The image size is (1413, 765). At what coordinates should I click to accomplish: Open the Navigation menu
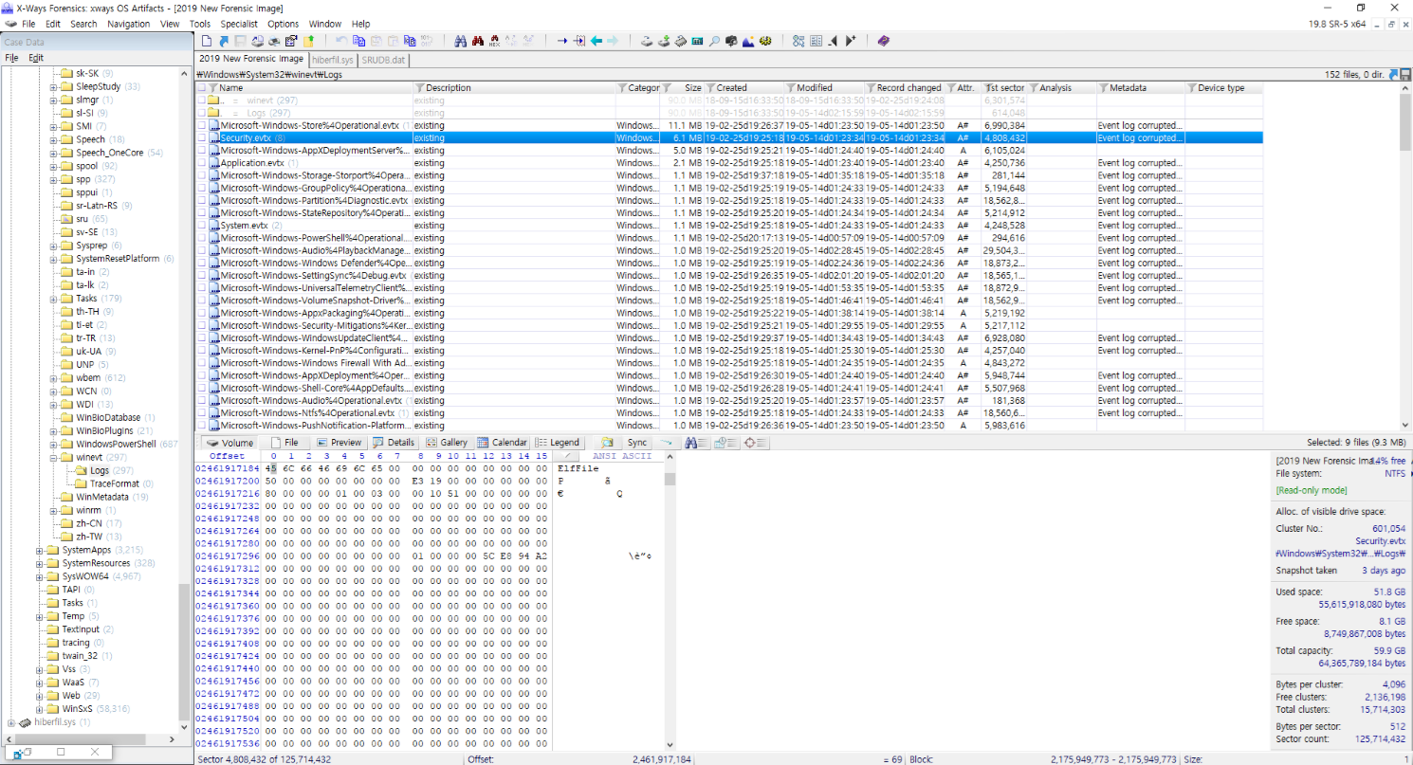click(x=128, y=24)
